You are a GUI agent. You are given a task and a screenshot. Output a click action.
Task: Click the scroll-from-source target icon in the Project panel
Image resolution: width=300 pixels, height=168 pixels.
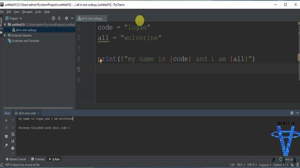pyautogui.click(x=53, y=18)
